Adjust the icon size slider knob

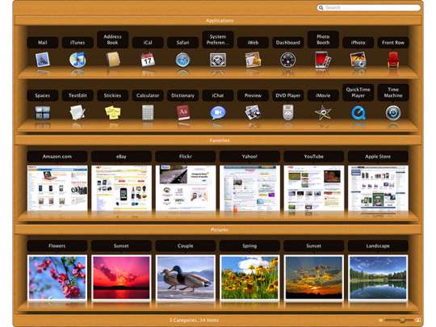click(x=402, y=320)
